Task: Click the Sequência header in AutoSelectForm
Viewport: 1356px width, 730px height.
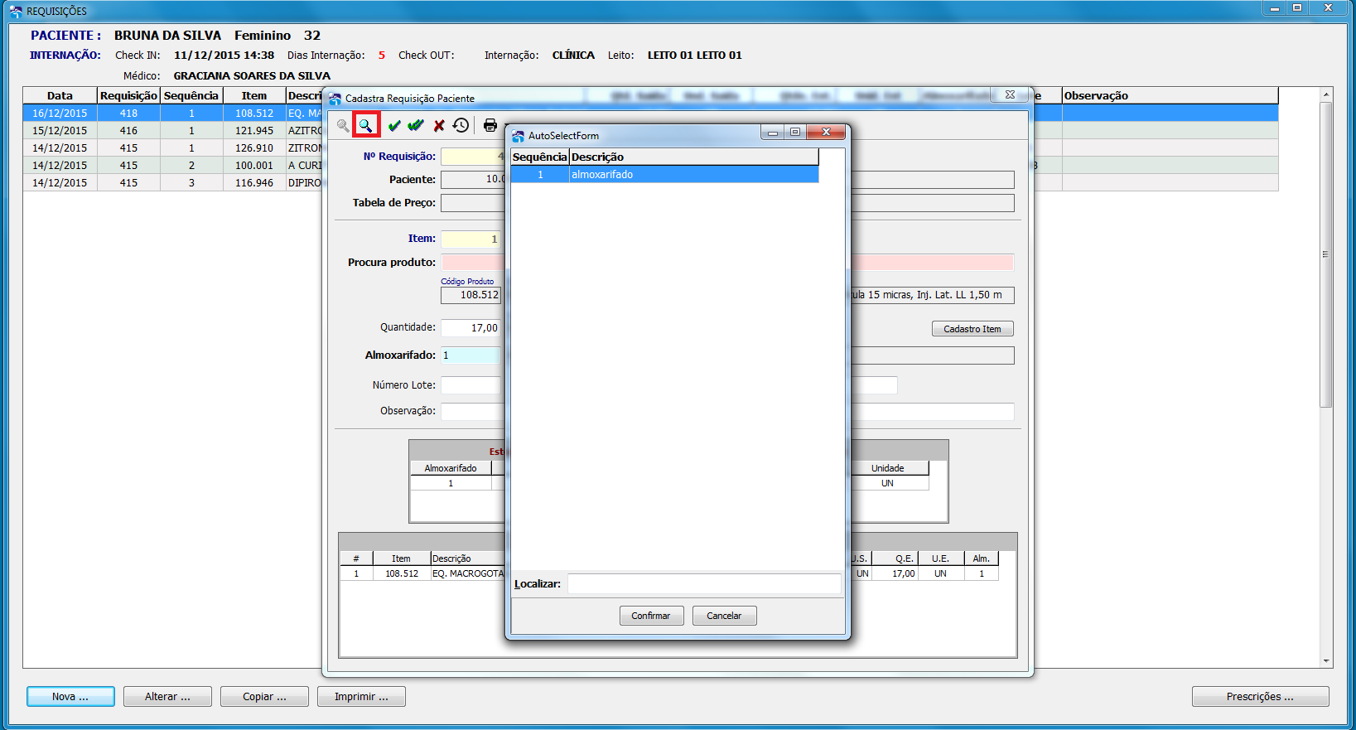Action: (539, 157)
